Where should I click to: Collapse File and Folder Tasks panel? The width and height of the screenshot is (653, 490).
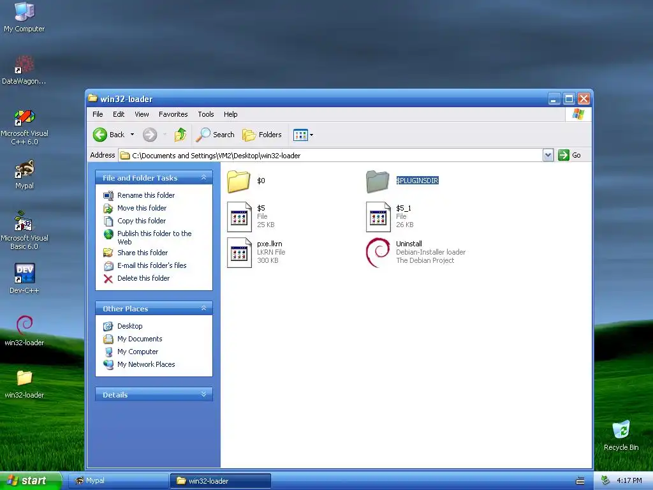tap(203, 177)
